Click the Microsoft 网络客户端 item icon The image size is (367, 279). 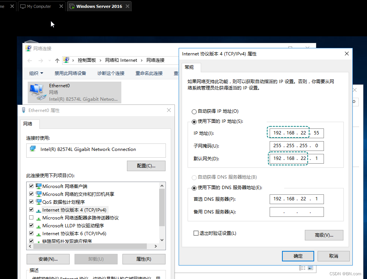(38, 186)
